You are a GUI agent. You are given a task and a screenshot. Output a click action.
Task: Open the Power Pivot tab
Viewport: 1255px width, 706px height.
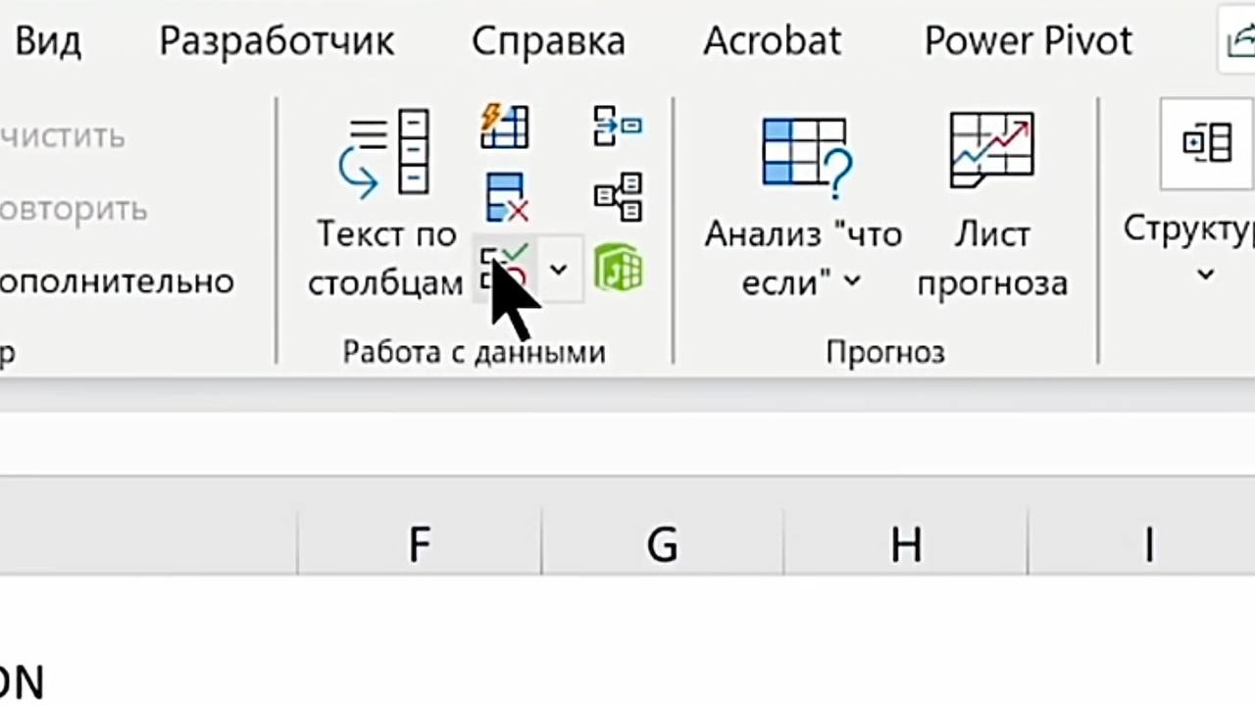pyautogui.click(x=1028, y=41)
